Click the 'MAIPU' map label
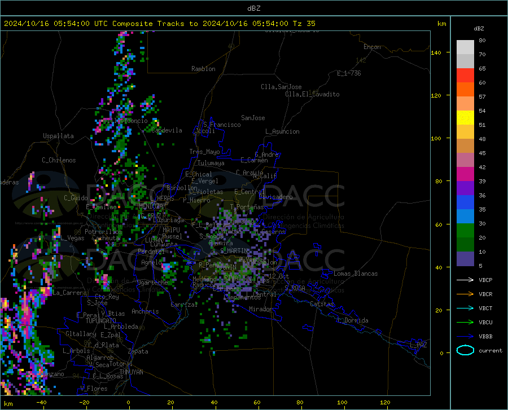Image resolution: width=508 pixels, height=410 pixels. 171,230
